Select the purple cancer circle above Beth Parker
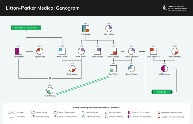The image size is (193, 124). click(x=81, y=51)
